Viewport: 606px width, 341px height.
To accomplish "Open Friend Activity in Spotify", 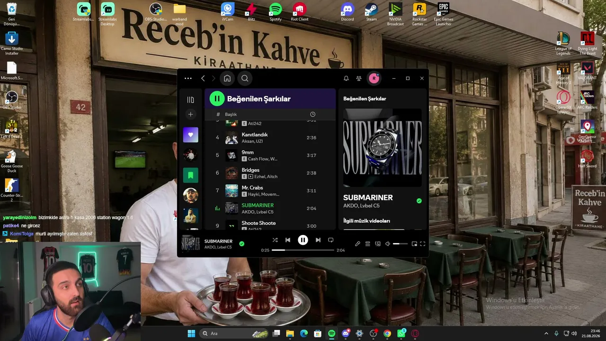I will [x=359, y=79].
